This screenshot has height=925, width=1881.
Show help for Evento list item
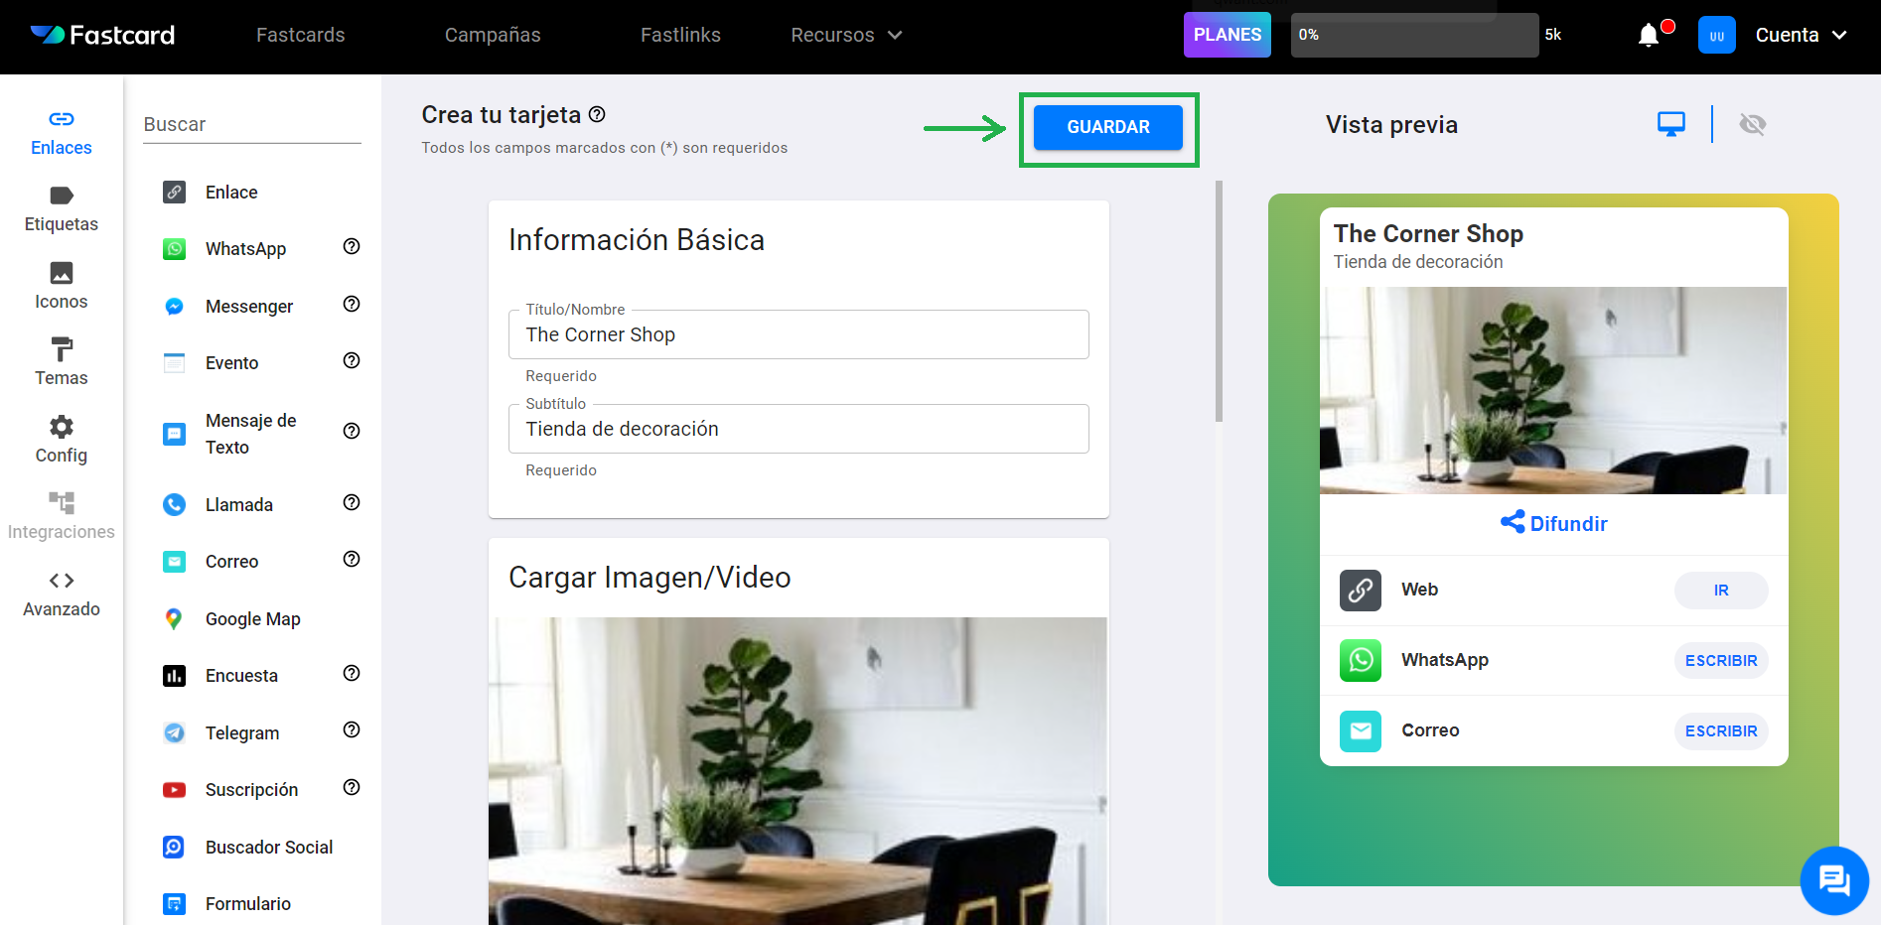[352, 360]
